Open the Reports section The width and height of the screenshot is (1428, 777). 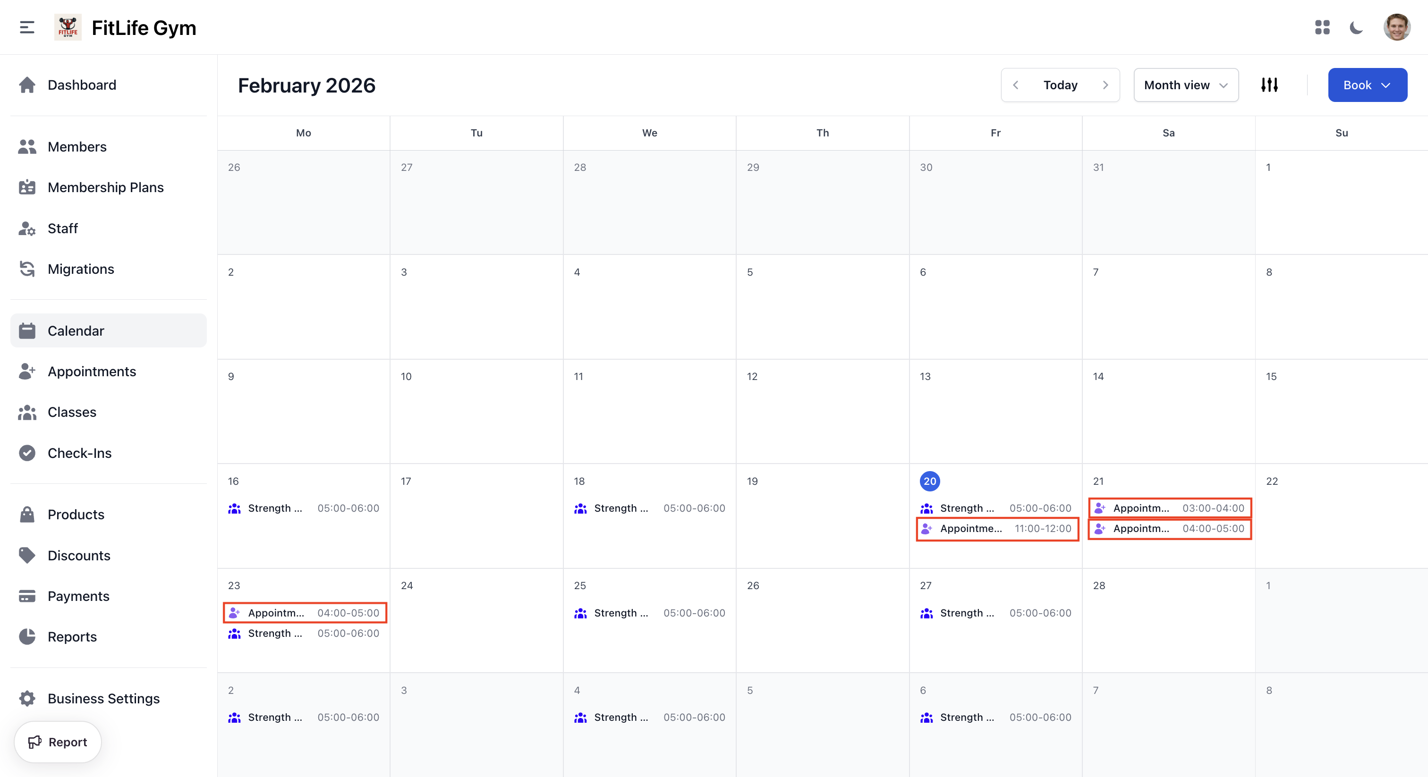[72, 636]
